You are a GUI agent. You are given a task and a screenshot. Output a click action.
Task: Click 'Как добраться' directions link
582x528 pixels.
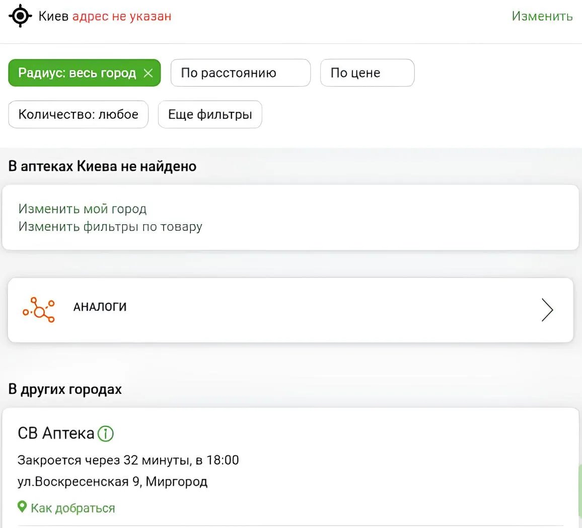[73, 508]
